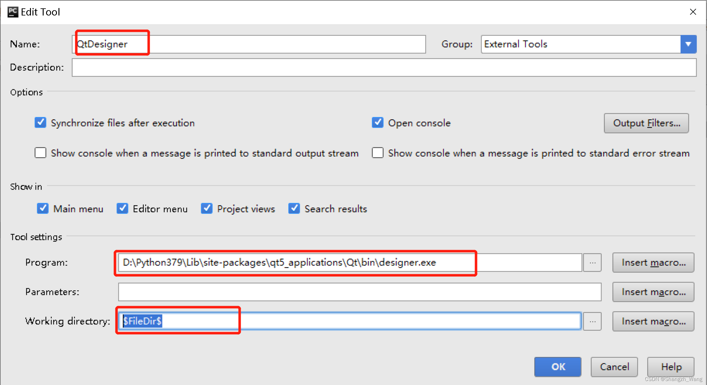Click the Program path field
Viewport: 707px width, 385px height.
(350, 262)
